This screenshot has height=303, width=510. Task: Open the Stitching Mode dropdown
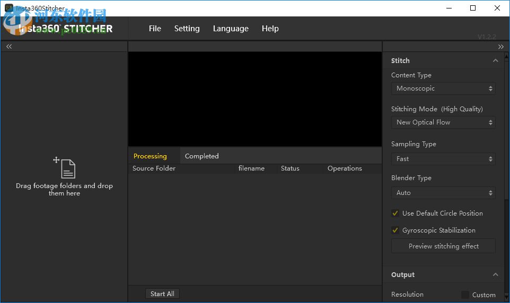[x=443, y=122]
